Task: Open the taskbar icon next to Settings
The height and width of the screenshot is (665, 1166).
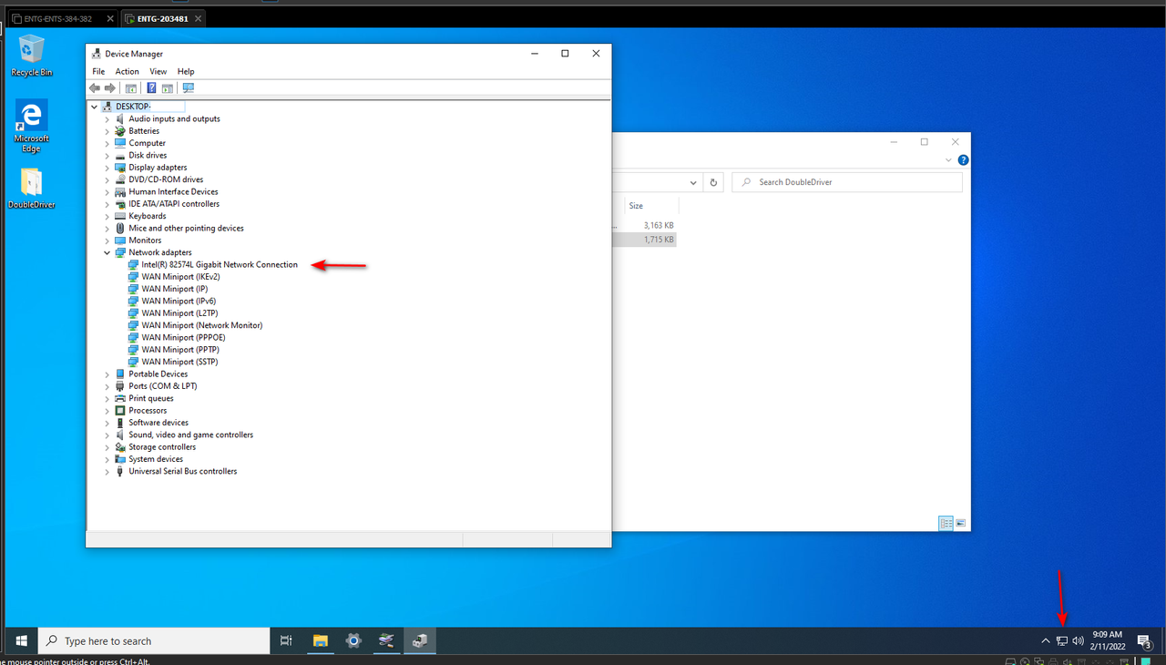Action: click(386, 640)
